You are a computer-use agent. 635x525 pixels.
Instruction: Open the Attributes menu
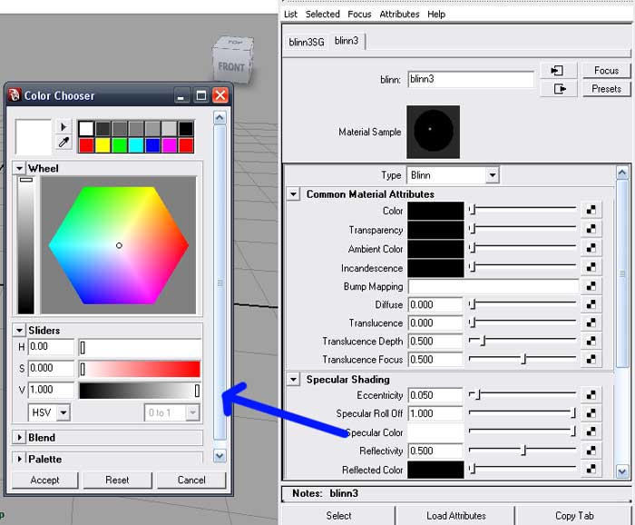pyautogui.click(x=399, y=15)
